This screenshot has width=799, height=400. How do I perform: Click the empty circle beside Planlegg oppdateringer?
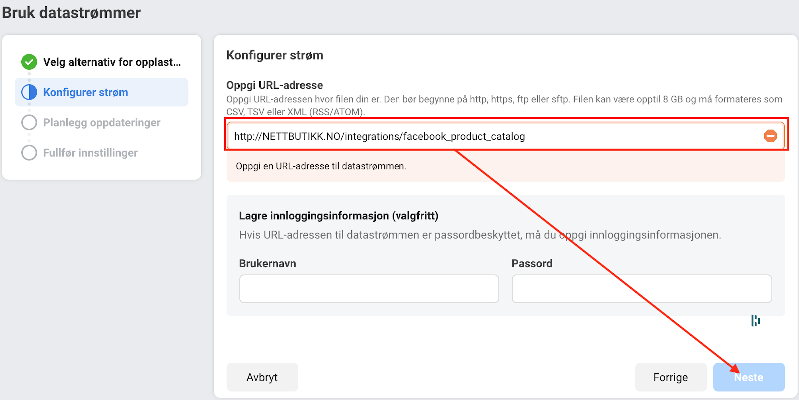29,123
